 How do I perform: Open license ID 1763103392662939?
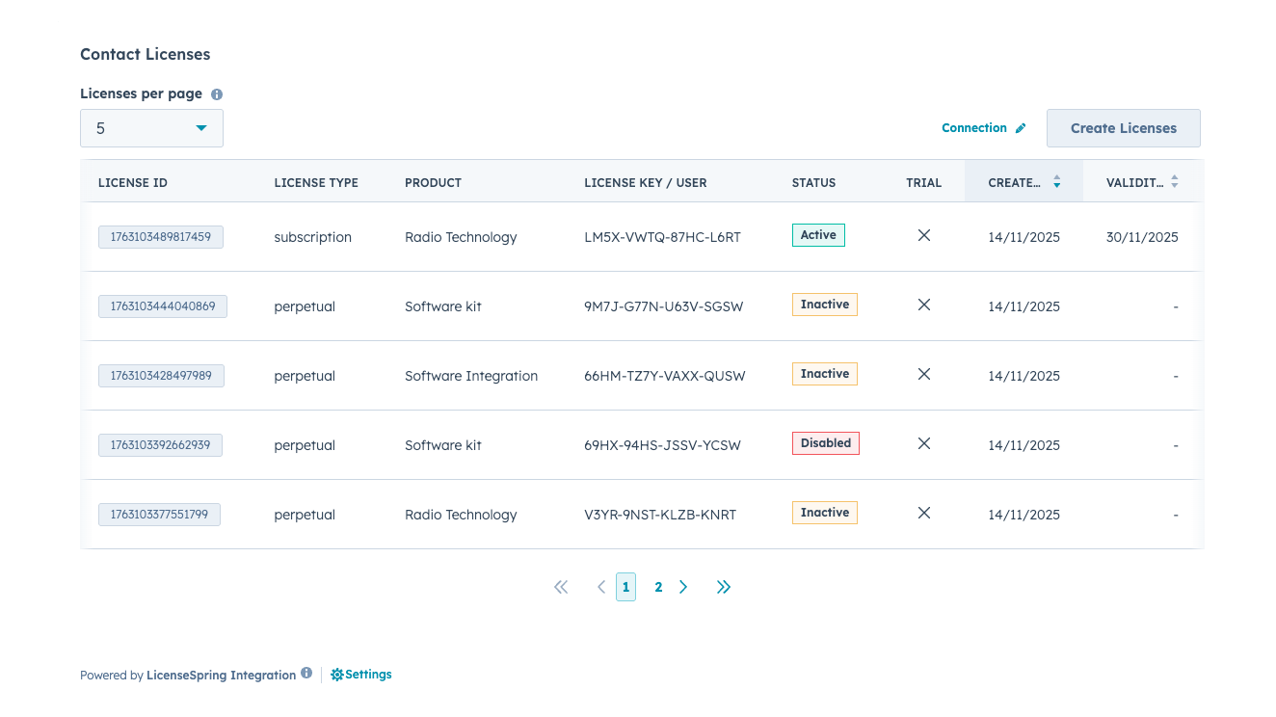pyautogui.click(x=160, y=445)
